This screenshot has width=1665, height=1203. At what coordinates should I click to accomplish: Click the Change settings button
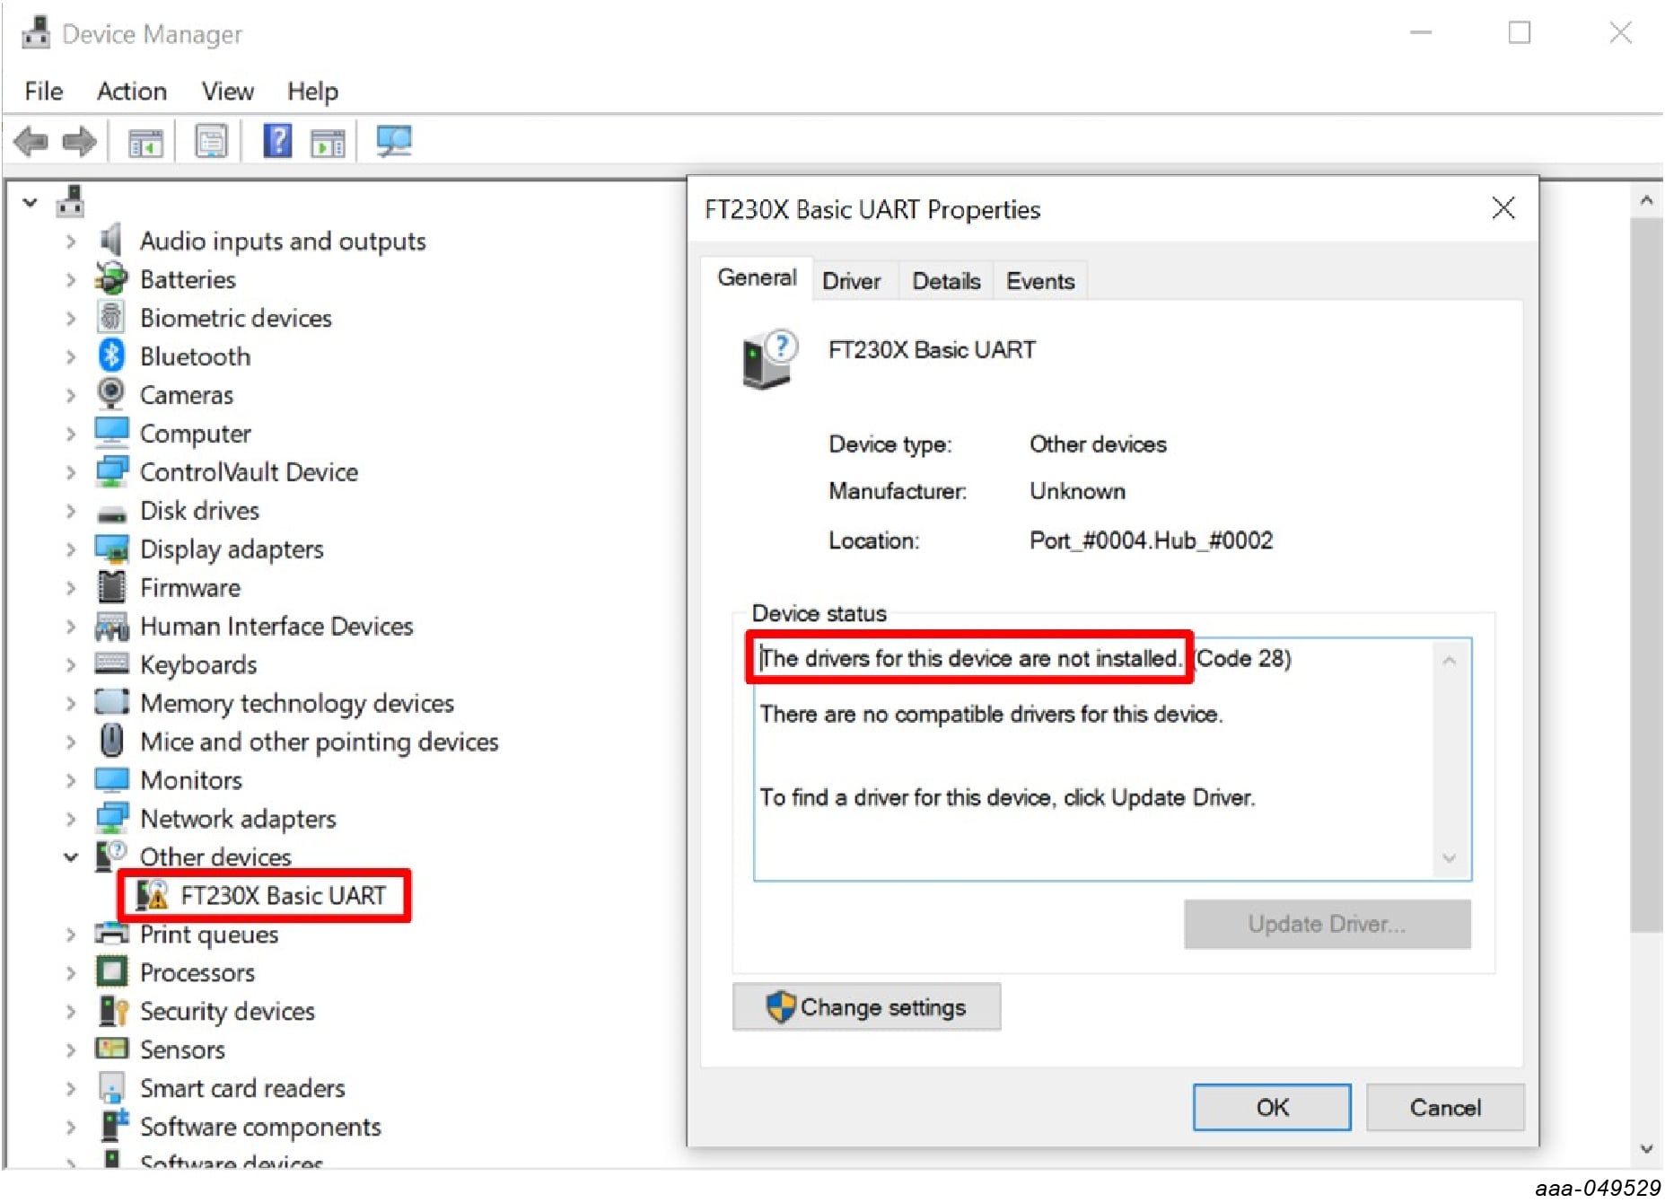(866, 1007)
